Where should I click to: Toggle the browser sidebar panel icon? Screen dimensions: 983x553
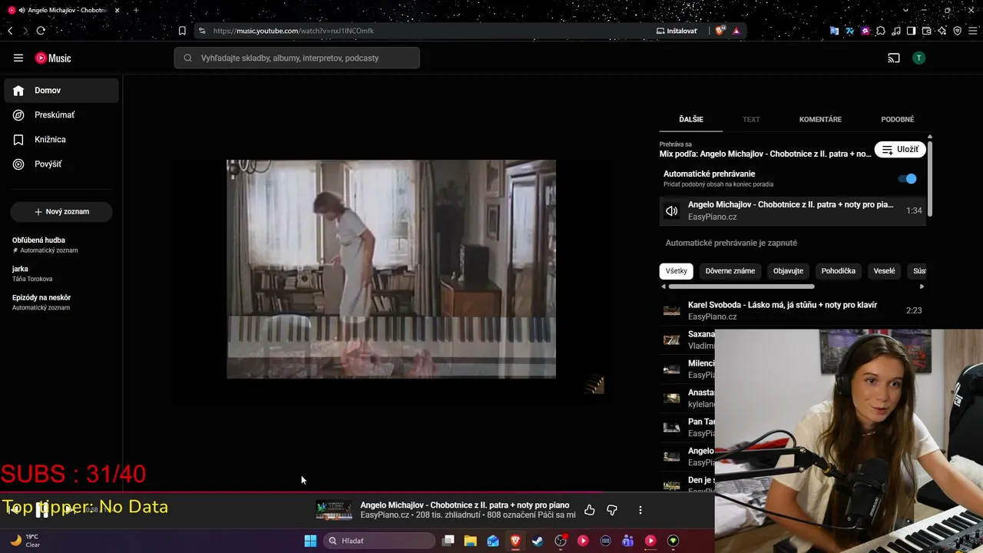tap(912, 31)
